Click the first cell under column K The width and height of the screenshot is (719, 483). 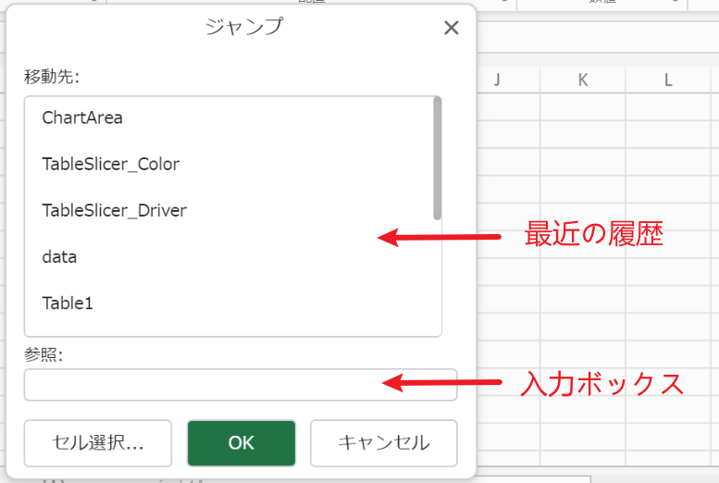click(x=583, y=106)
